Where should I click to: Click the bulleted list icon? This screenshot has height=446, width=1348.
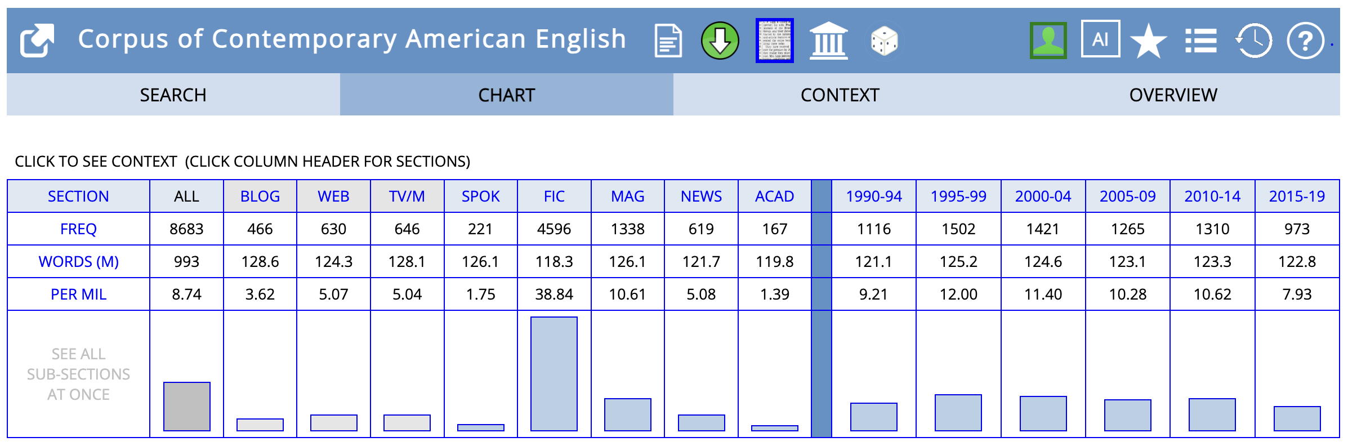click(x=1200, y=41)
